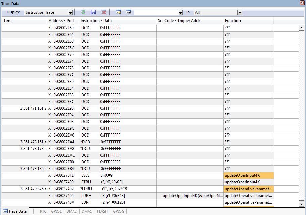
Task: Click the Time column header
Action: click(x=24, y=21)
